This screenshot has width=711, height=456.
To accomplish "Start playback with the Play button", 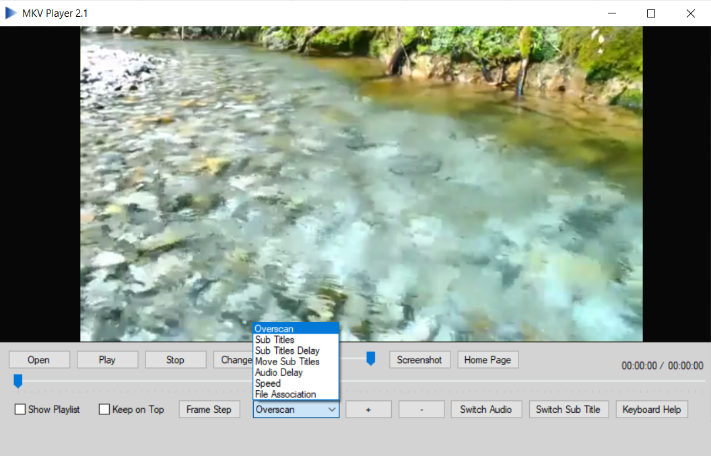I will point(107,360).
